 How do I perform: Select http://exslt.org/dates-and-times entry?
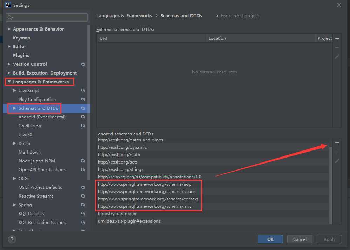coord(213,140)
